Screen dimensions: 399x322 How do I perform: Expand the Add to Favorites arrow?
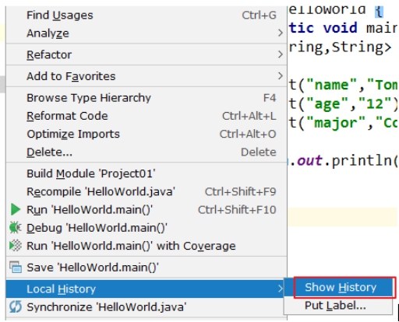[x=280, y=76]
